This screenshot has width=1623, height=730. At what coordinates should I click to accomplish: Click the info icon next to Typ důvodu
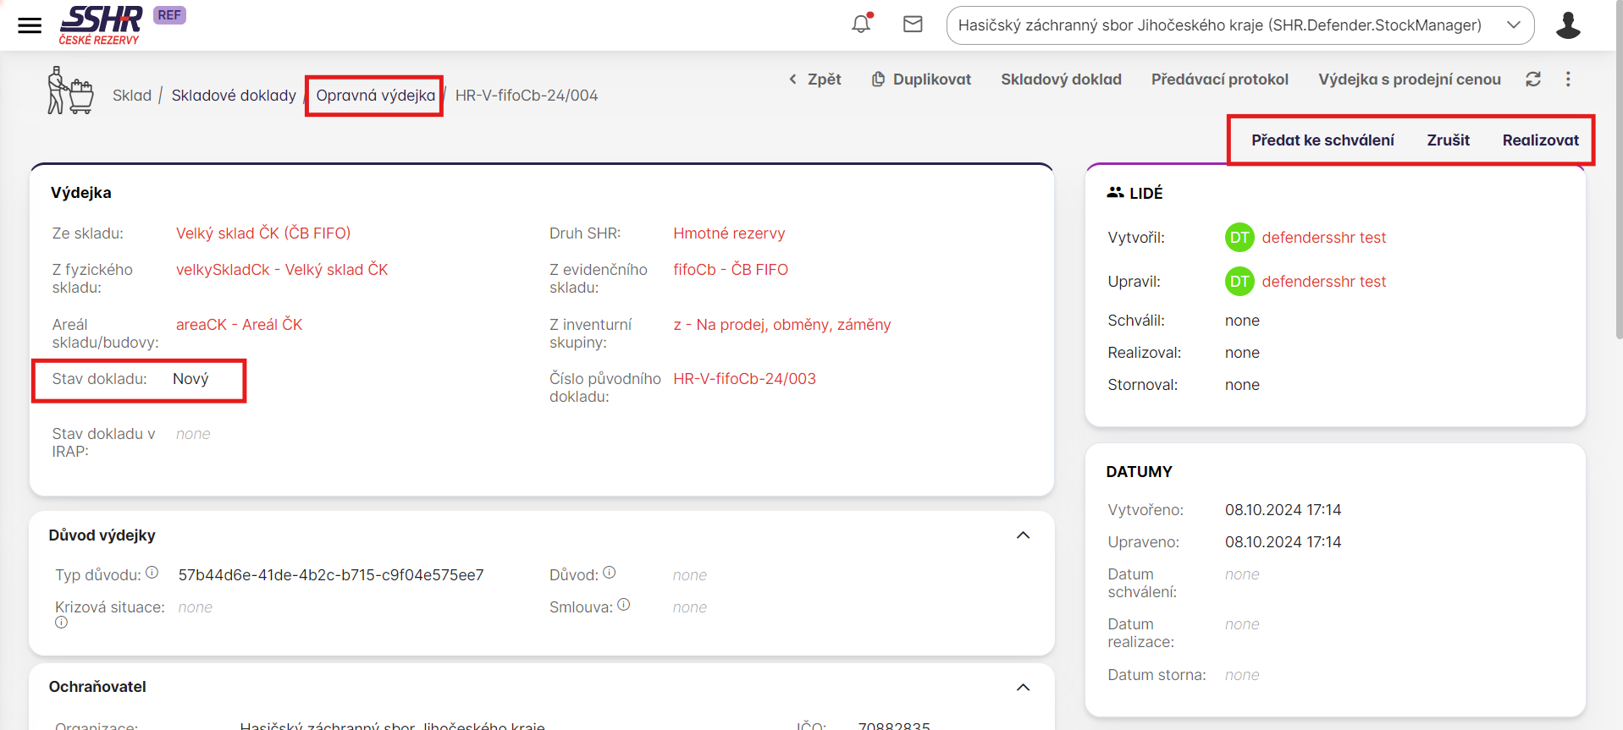click(152, 573)
